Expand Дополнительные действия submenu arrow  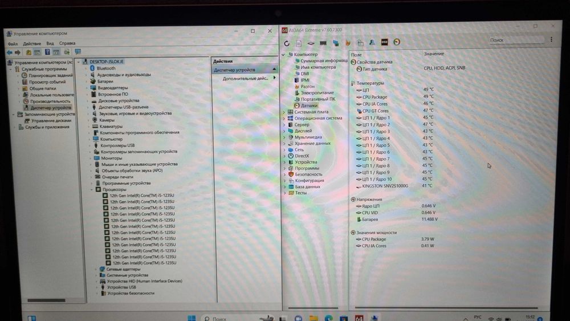pyautogui.click(x=274, y=78)
